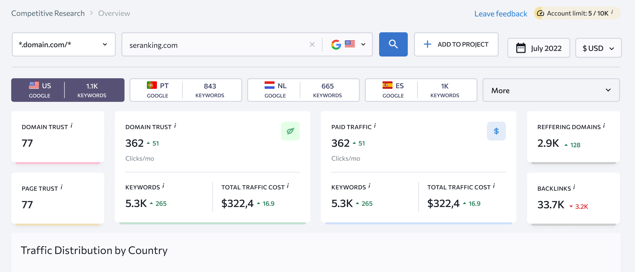Click the account limit gauge icon

[x=541, y=13]
